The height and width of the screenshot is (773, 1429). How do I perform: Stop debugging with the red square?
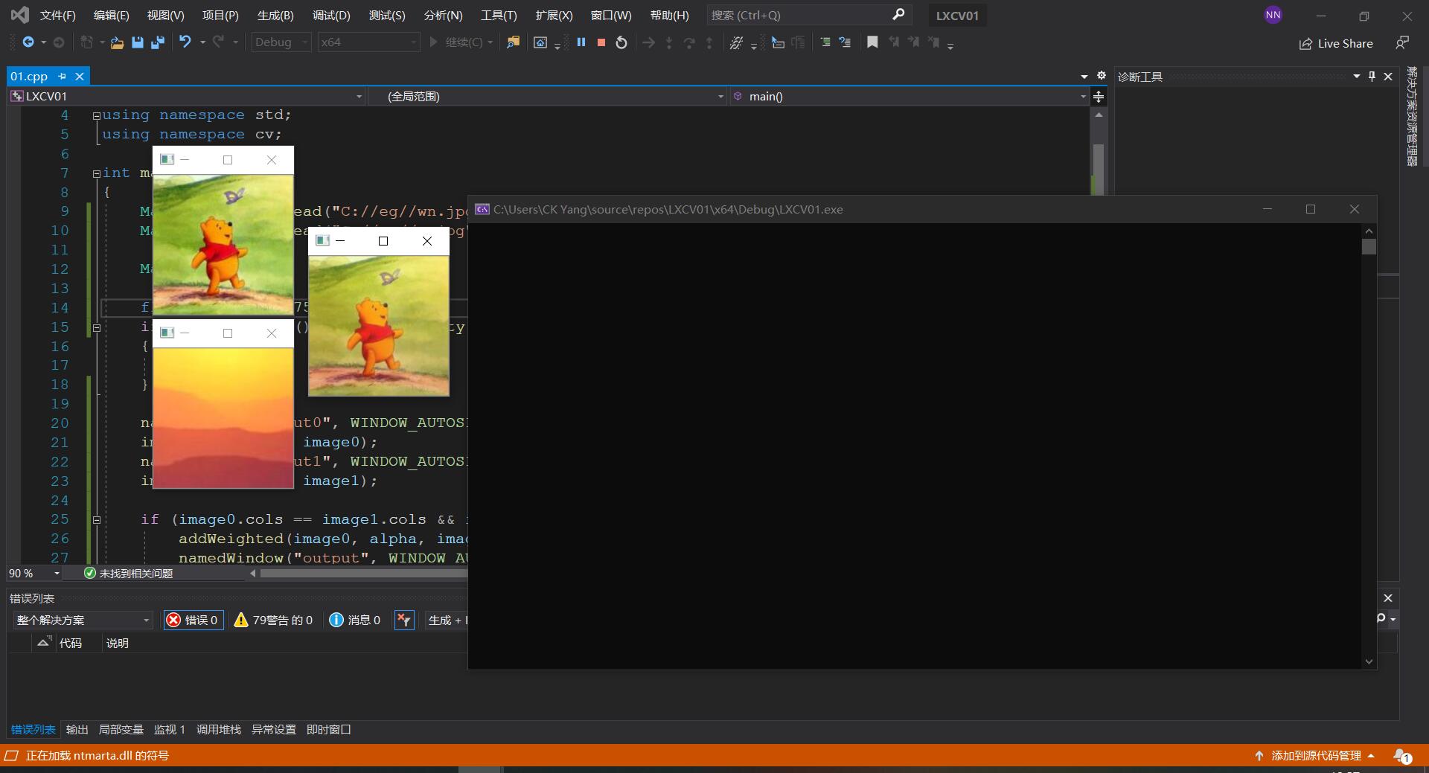tap(601, 42)
